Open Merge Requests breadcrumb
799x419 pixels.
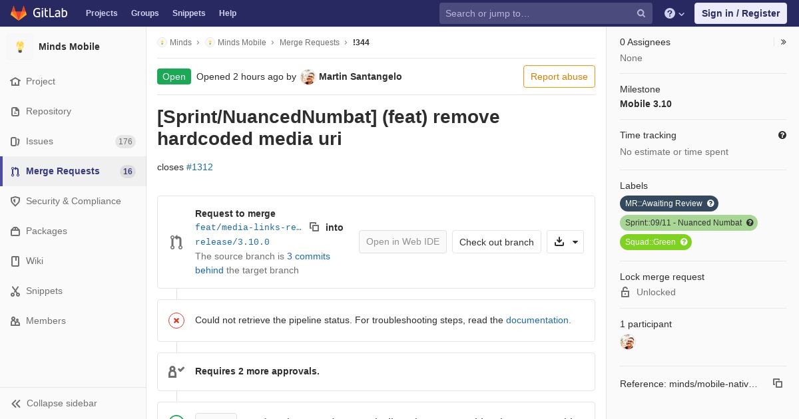[310, 43]
